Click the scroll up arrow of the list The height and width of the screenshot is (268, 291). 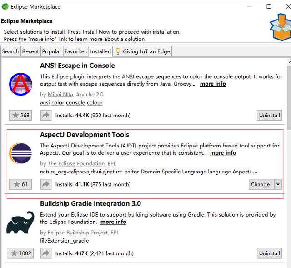pyautogui.click(x=289, y=62)
